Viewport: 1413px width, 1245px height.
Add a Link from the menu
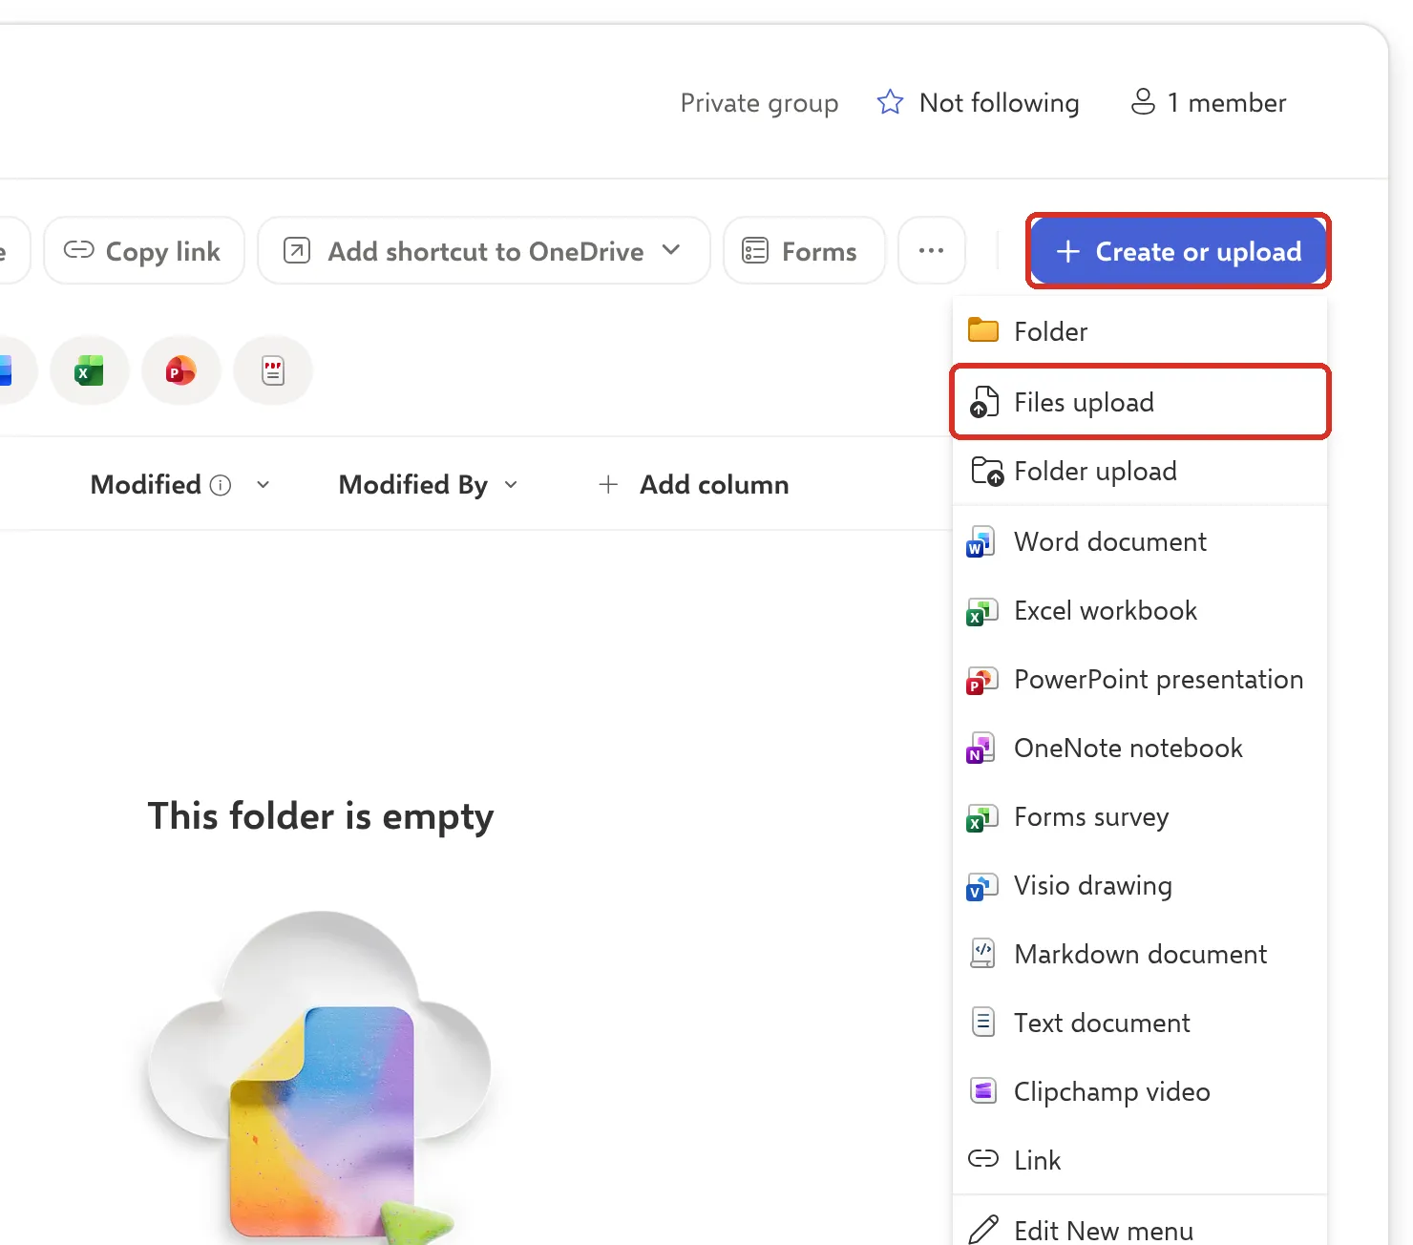coord(1140,1160)
